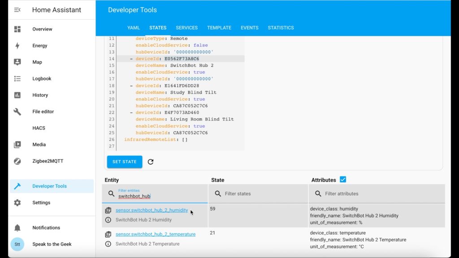This screenshot has height=258, width=459.
Task: Switch to the YAML tab
Action: (134, 28)
